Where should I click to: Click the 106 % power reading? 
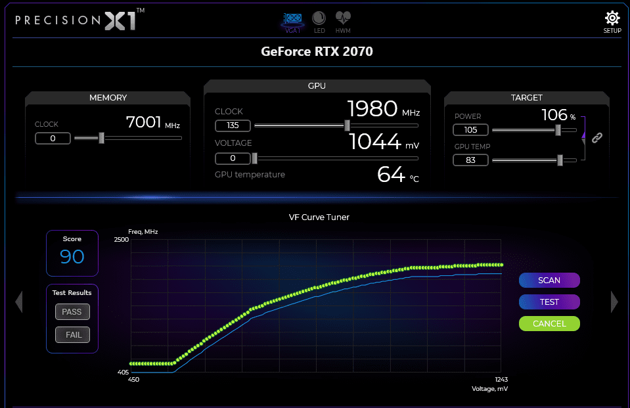coord(558,115)
